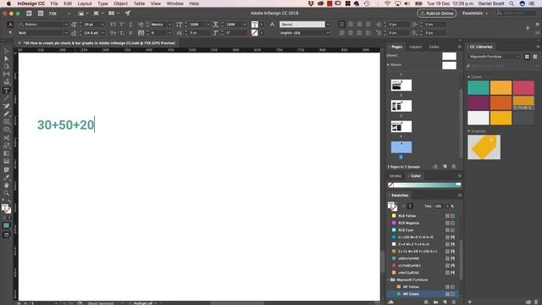Click Create New Page icon in Pages panel

click(x=445, y=166)
